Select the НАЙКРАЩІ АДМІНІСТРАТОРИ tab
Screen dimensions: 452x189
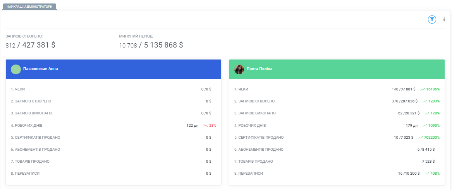pyautogui.click(x=29, y=7)
